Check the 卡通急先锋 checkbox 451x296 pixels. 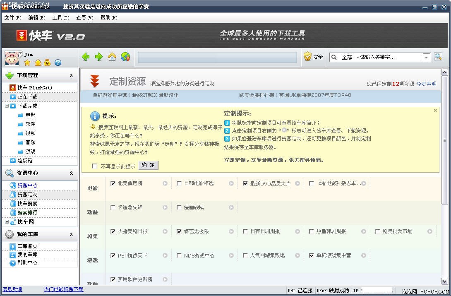(113, 207)
